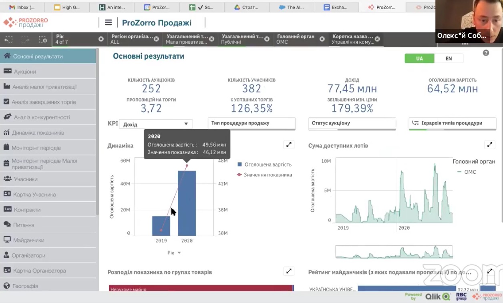The height and width of the screenshot is (303, 503).
Task: Select the UA language toggle
Action: (x=419, y=58)
